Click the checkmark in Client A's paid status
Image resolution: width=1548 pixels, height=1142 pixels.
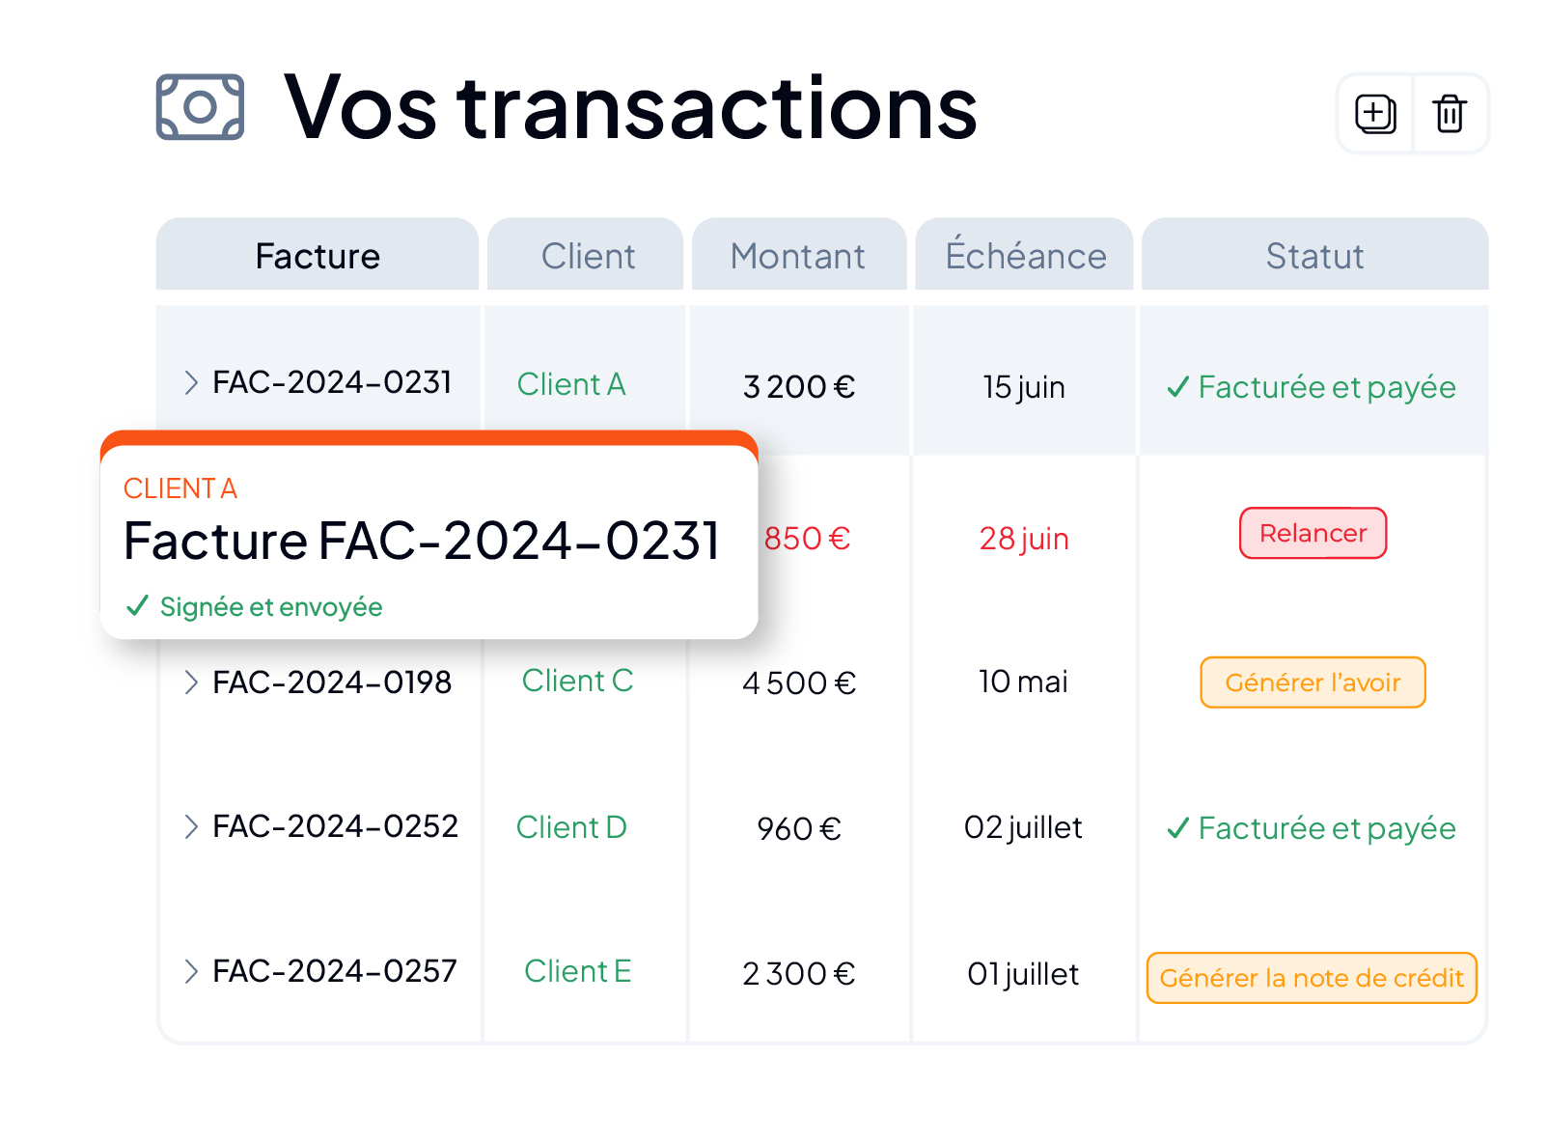pos(1177,387)
